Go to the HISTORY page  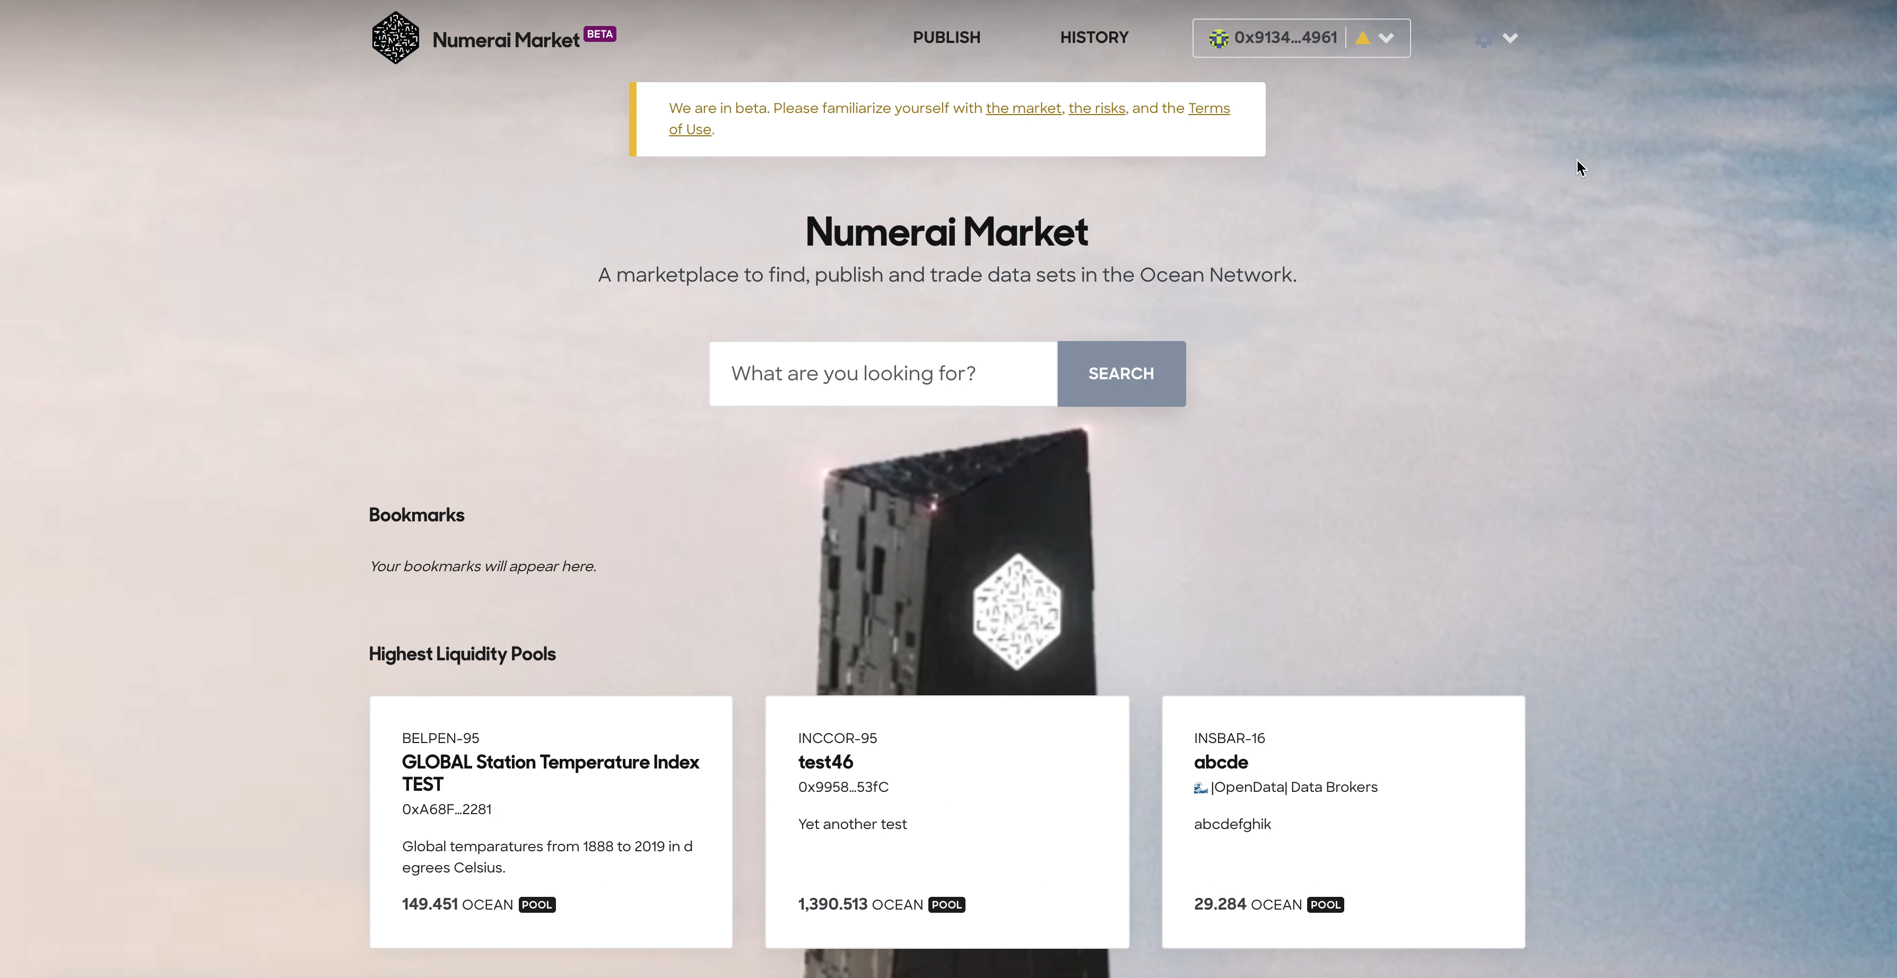(x=1093, y=38)
